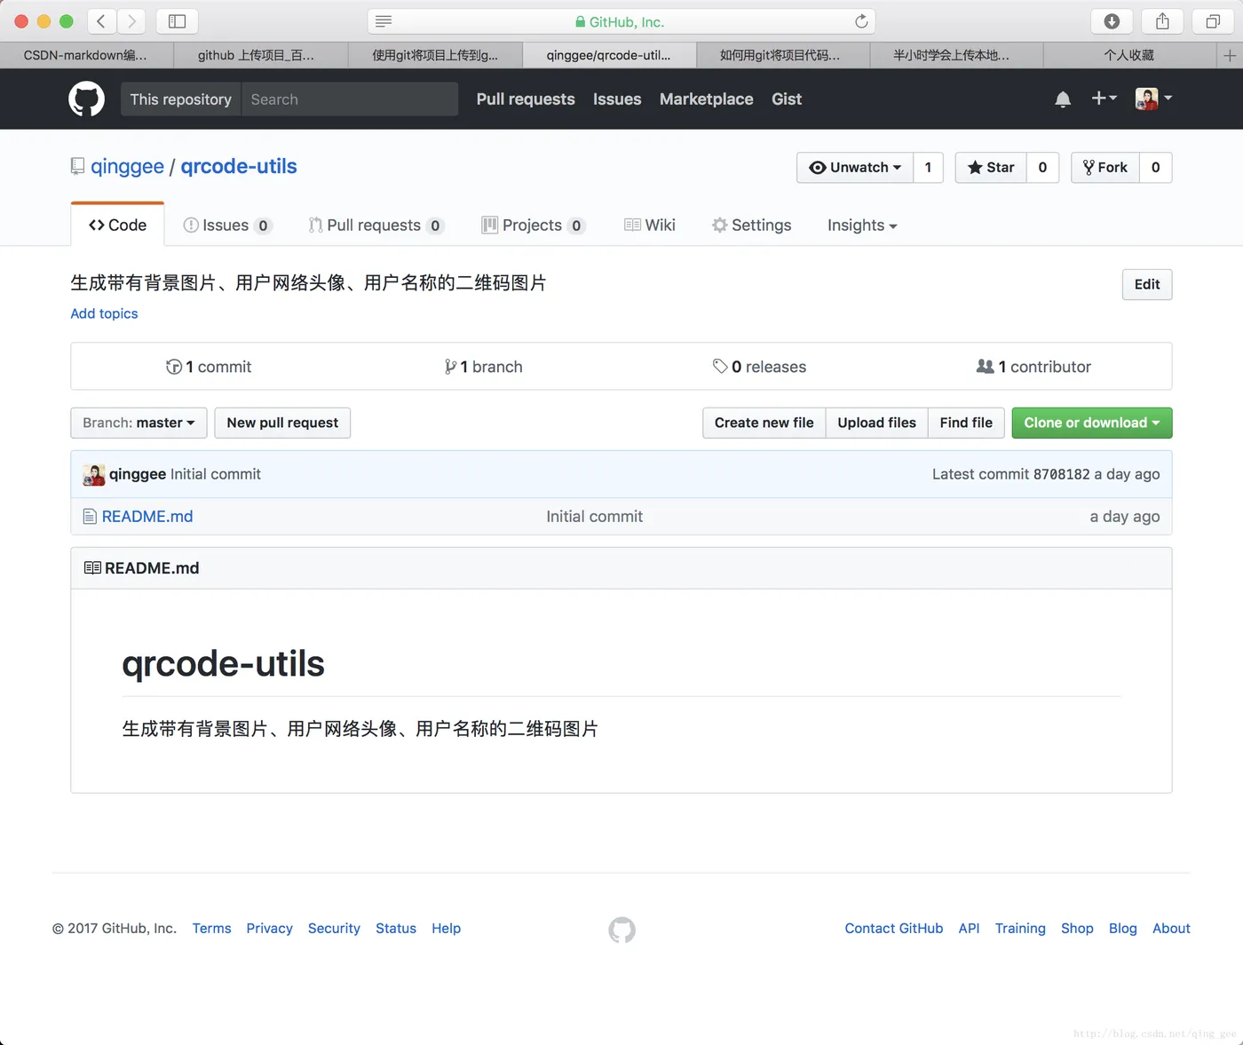Go forward with Safari forward arrow
The height and width of the screenshot is (1045, 1243).
pos(131,21)
